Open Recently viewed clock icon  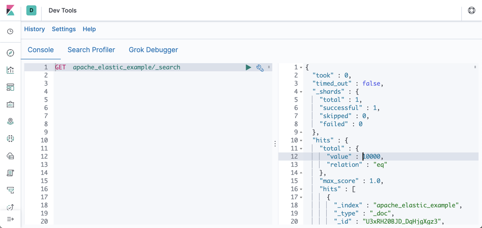(x=10, y=32)
